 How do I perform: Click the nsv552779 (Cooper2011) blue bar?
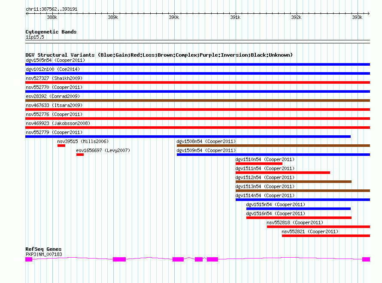(188, 137)
